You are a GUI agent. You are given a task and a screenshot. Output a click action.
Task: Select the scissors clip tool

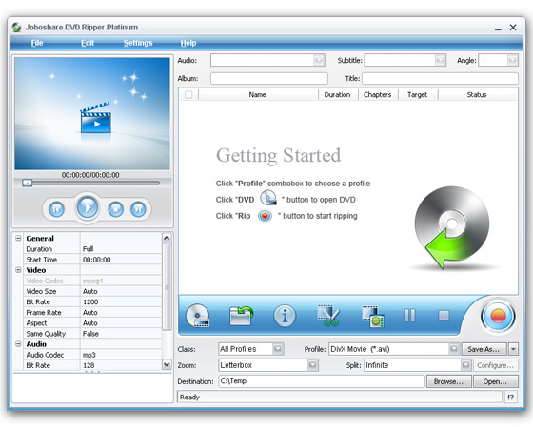tap(328, 316)
